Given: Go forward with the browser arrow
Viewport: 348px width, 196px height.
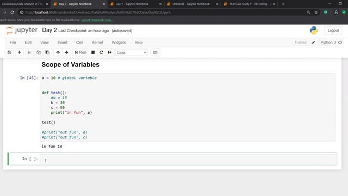Looking at the screenshot, I should pos(4,13).
